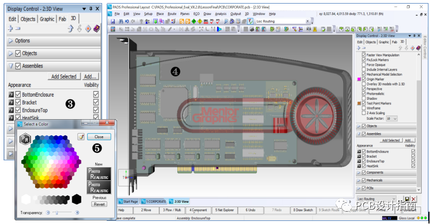Click the Find binoculars icon
This screenshot has width=430, height=224.
click(x=121, y=21)
